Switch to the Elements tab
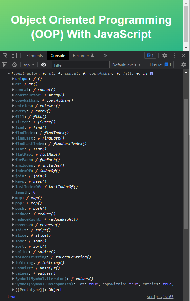The image size is (190, 301). tap(35, 56)
